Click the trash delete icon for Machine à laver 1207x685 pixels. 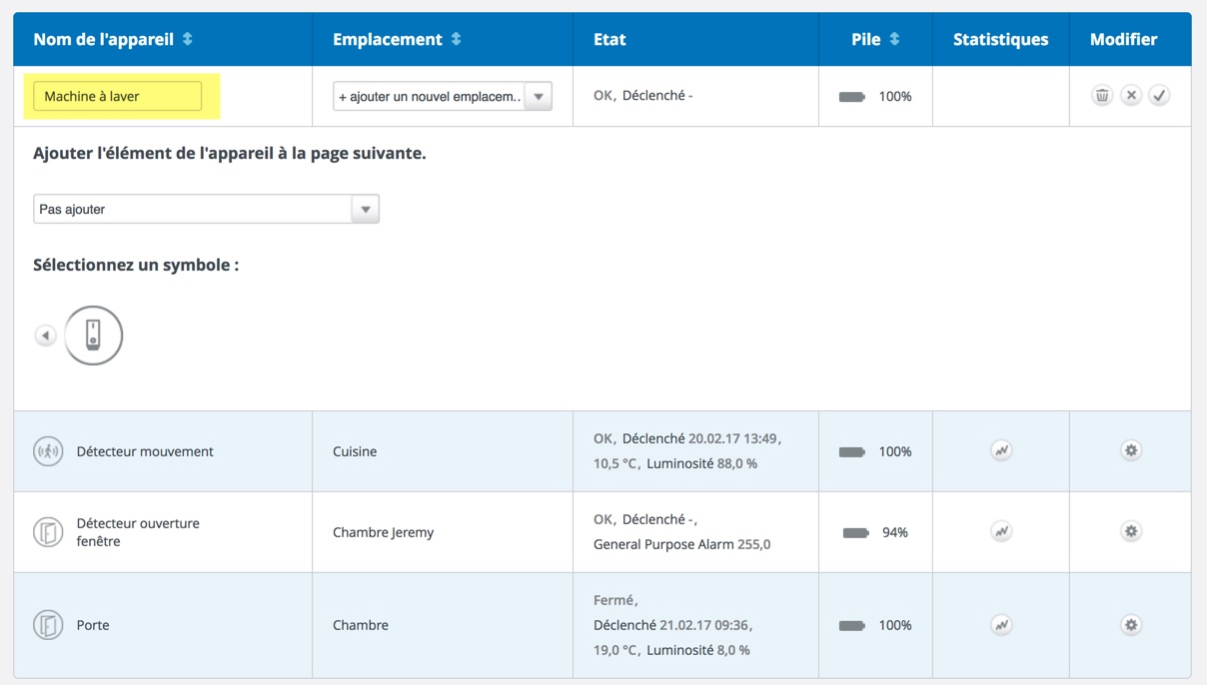1101,96
